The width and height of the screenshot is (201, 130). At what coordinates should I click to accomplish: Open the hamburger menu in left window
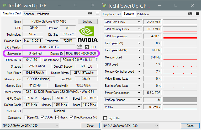click(x=97, y=13)
